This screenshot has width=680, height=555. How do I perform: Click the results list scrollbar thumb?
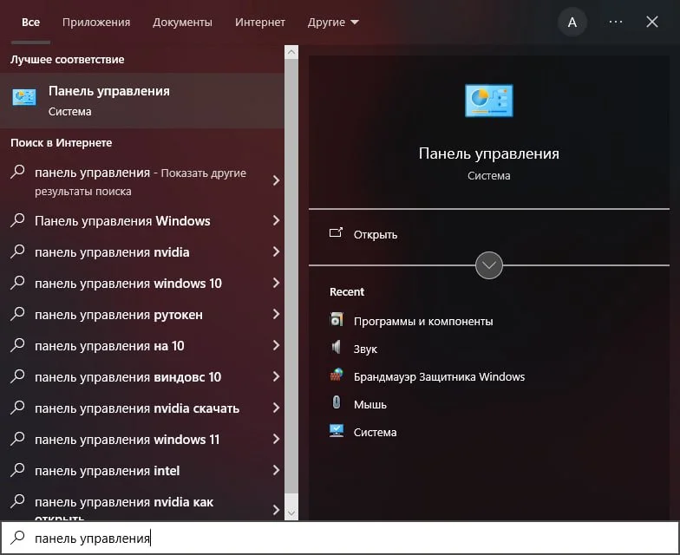point(291,276)
